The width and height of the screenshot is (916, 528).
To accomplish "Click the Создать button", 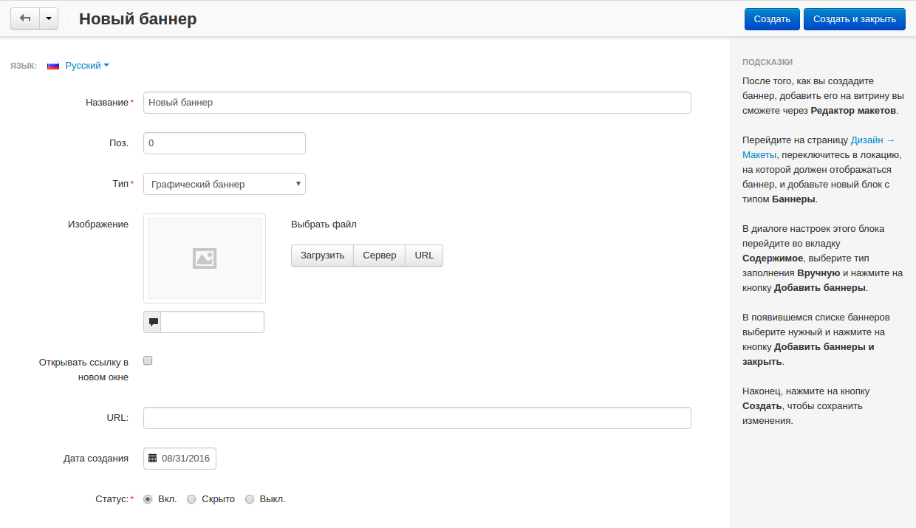I will click(x=772, y=19).
